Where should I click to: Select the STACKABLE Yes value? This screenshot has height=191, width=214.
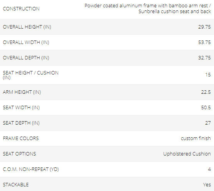coord(207,185)
